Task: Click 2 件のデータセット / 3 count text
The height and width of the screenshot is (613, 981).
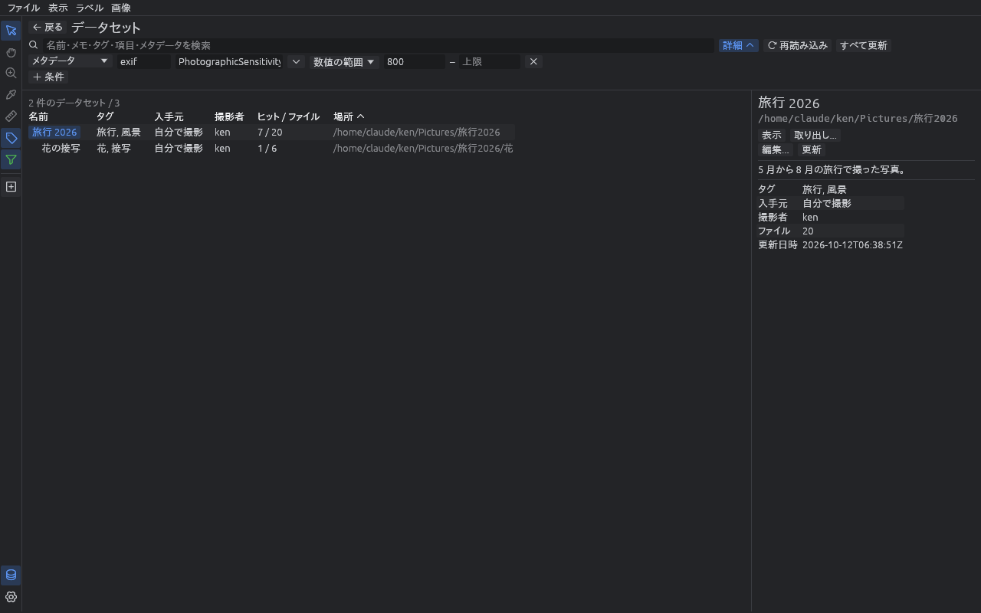Action: 74,103
